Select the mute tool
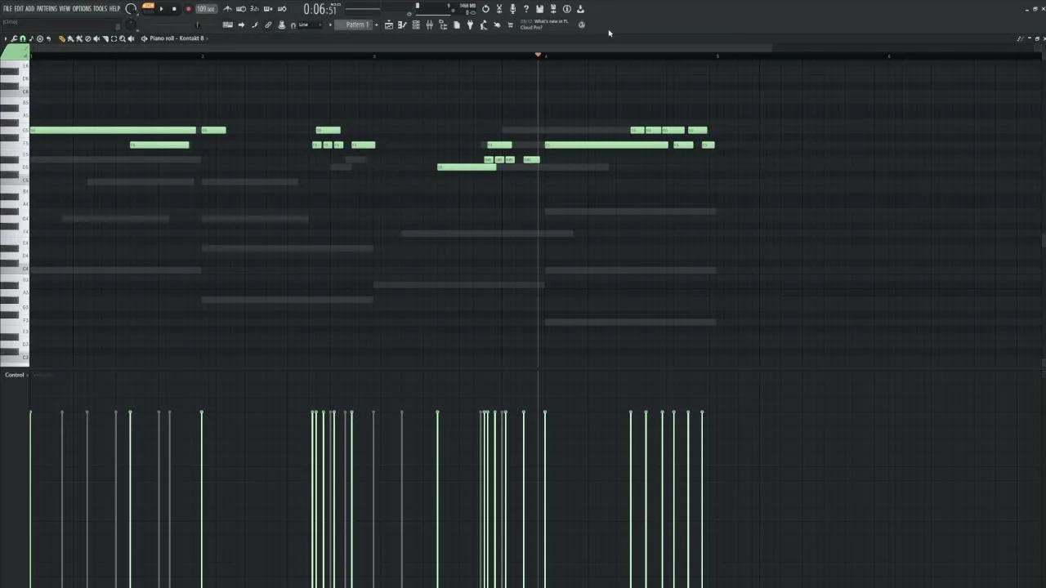The height and width of the screenshot is (588, 1046). 96,38
